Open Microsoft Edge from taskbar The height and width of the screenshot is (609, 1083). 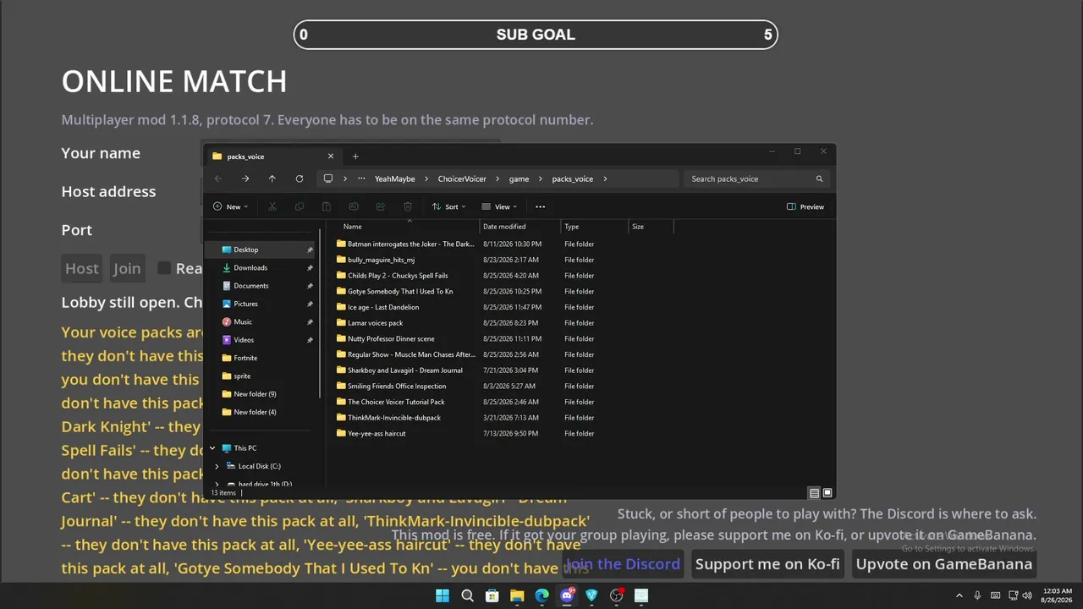(541, 595)
